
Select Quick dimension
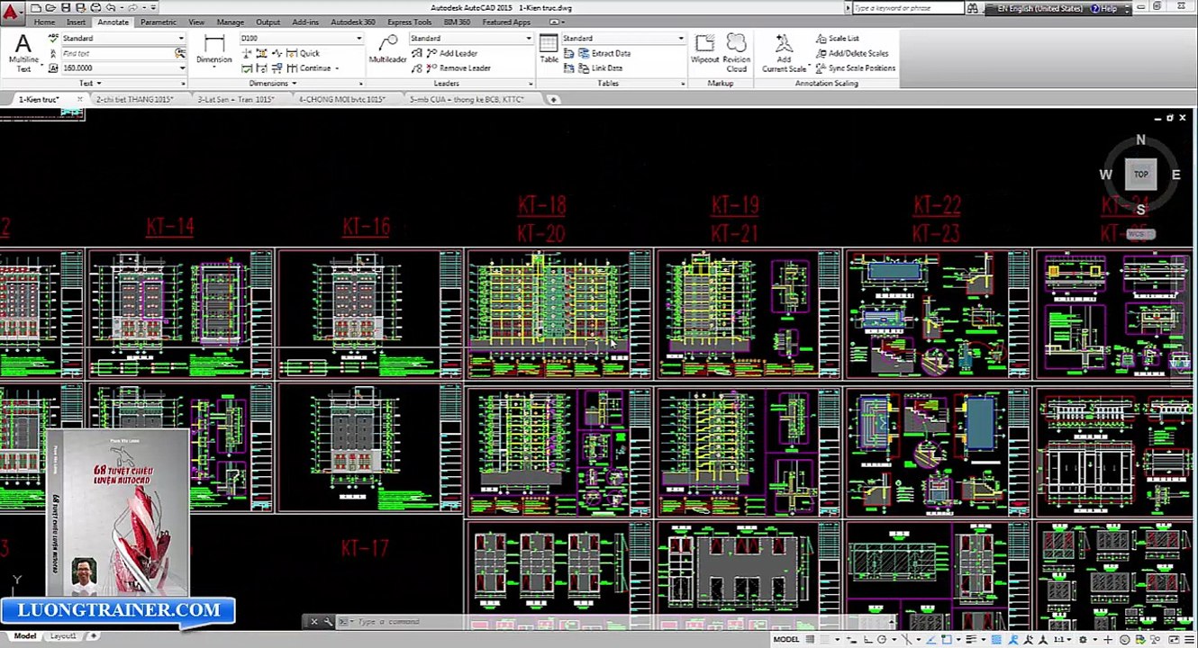303,53
